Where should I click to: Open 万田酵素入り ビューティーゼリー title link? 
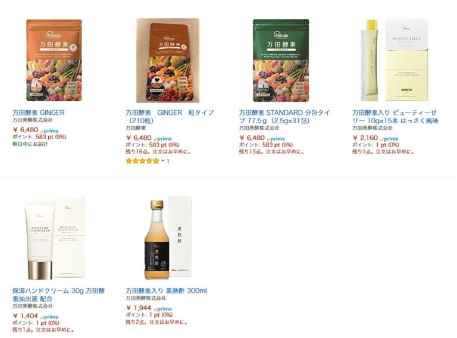coord(395,117)
